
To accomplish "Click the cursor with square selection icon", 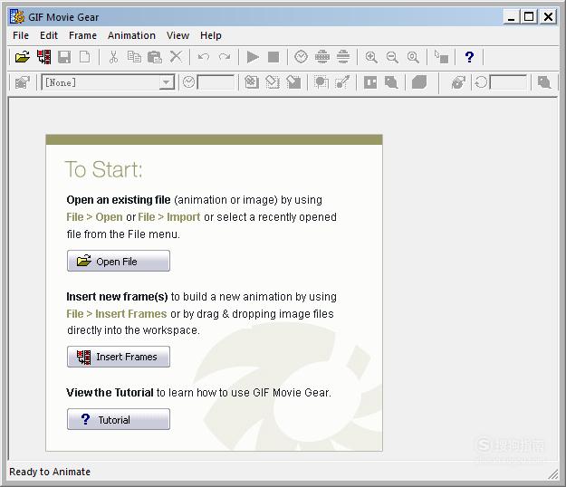I will point(441,57).
